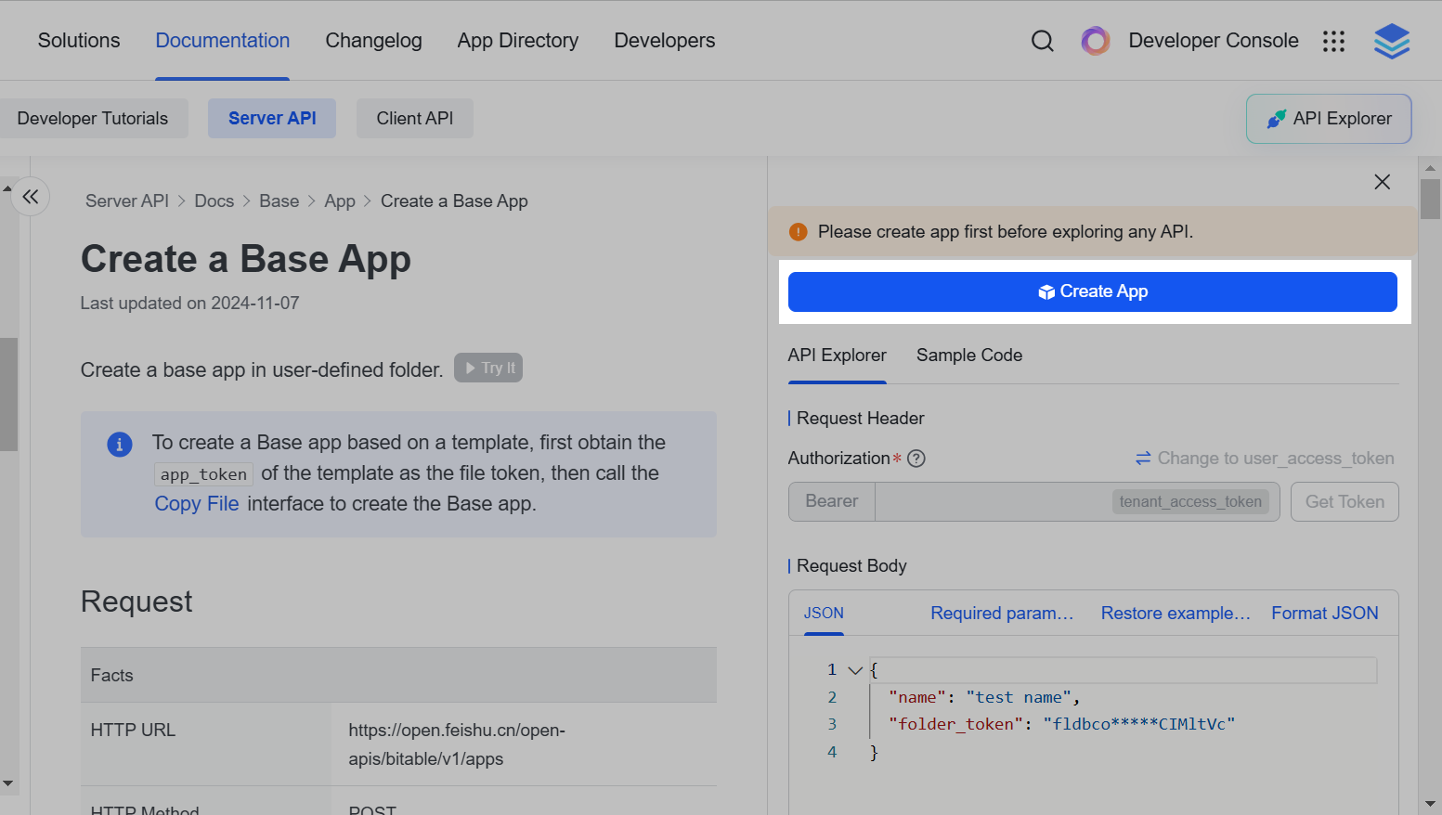Click Format JSON
The image size is (1442, 815).
tap(1325, 614)
